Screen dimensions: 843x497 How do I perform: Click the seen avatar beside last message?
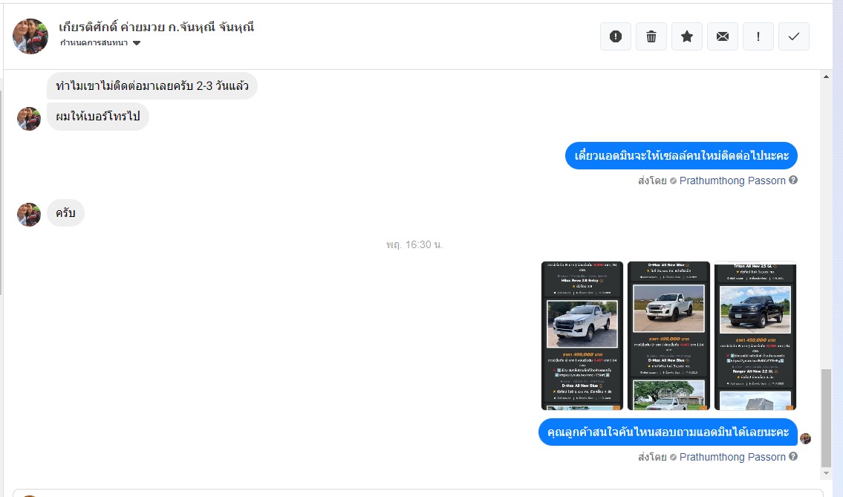[805, 438]
